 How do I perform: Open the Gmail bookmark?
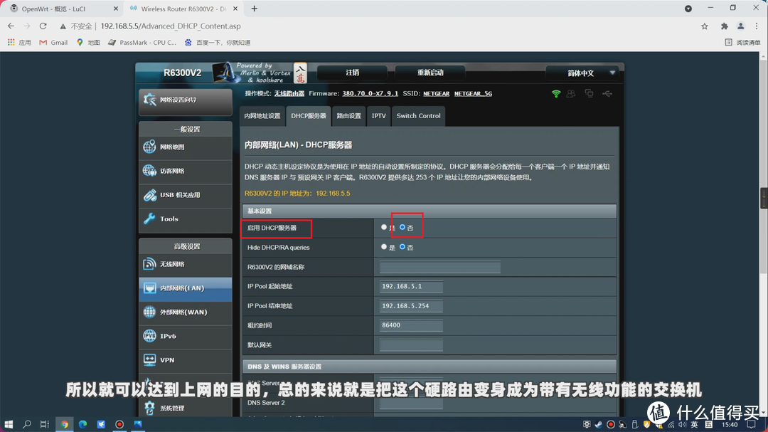53,43
